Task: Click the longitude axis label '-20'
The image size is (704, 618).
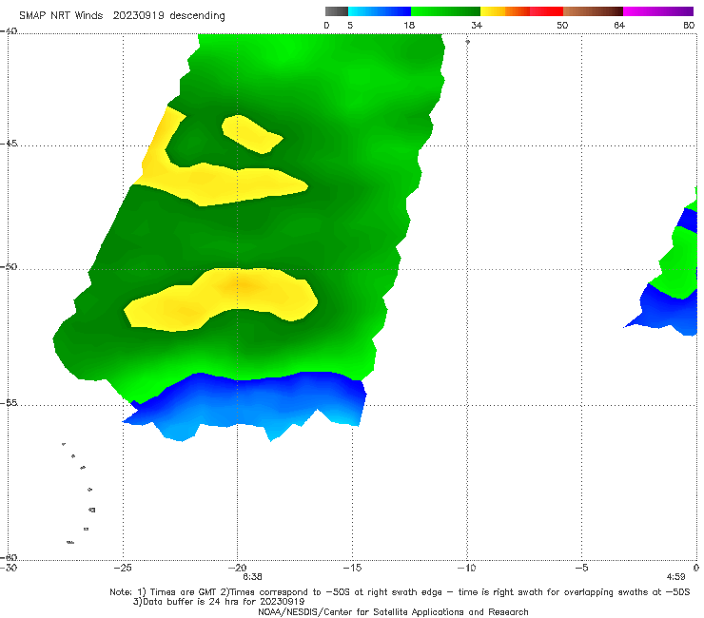Action: click(x=238, y=568)
